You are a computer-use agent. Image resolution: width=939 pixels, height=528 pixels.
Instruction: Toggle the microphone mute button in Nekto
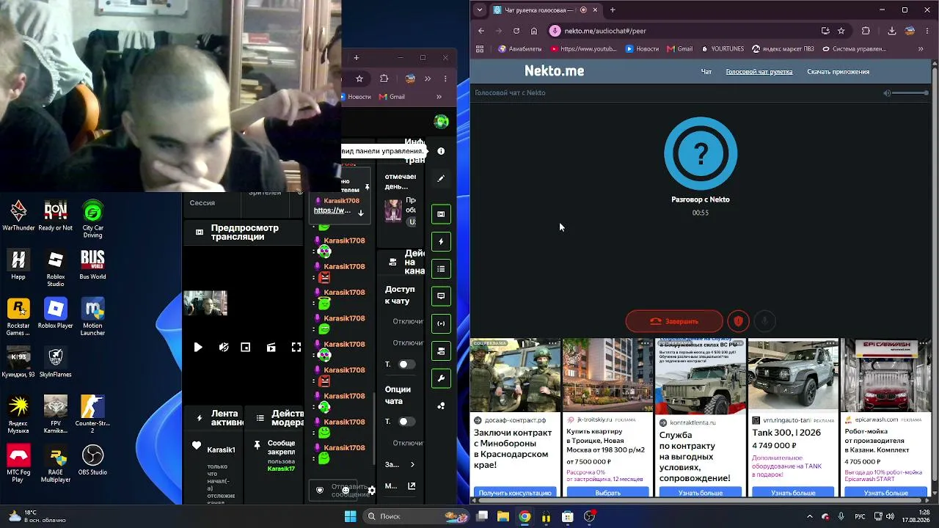pos(764,321)
